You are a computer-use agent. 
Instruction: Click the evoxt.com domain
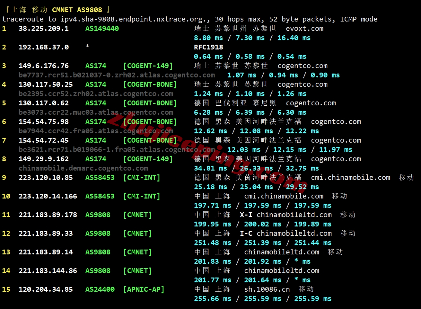point(305,29)
